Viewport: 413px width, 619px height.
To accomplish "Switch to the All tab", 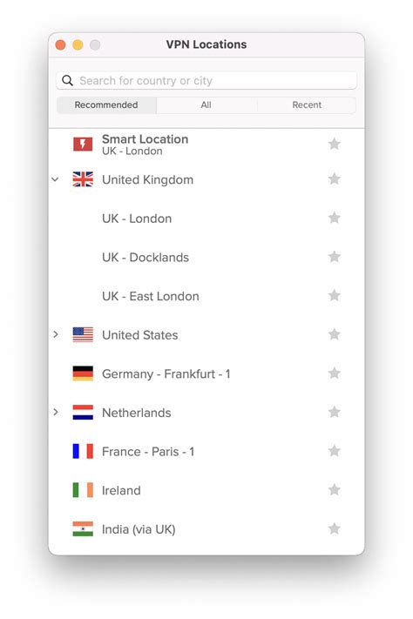I will click(206, 105).
